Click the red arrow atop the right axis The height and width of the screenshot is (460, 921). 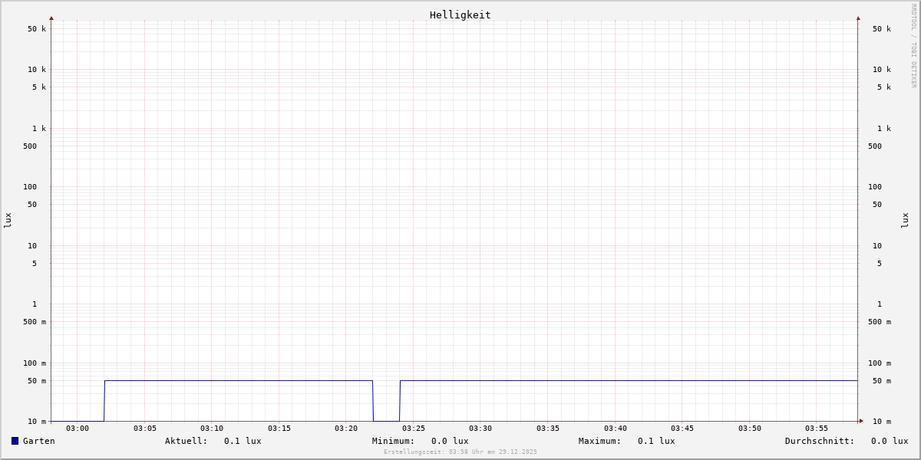pyautogui.click(x=858, y=18)
